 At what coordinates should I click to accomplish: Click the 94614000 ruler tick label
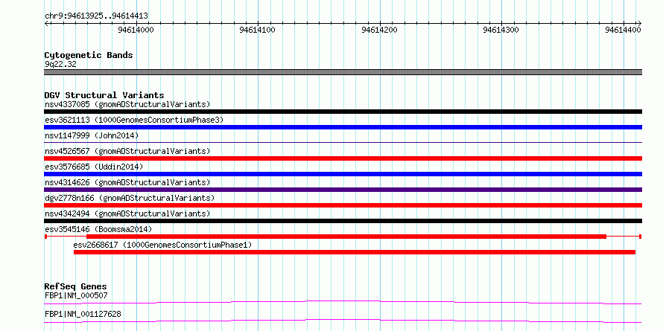pos(136,30)
